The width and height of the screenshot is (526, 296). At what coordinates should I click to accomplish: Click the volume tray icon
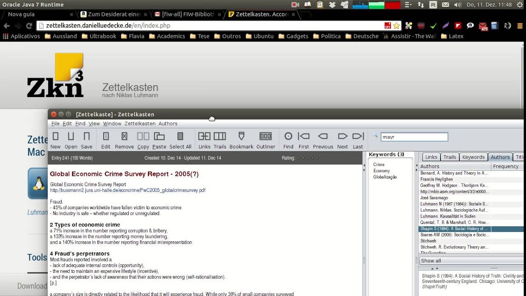click(458, 5)
